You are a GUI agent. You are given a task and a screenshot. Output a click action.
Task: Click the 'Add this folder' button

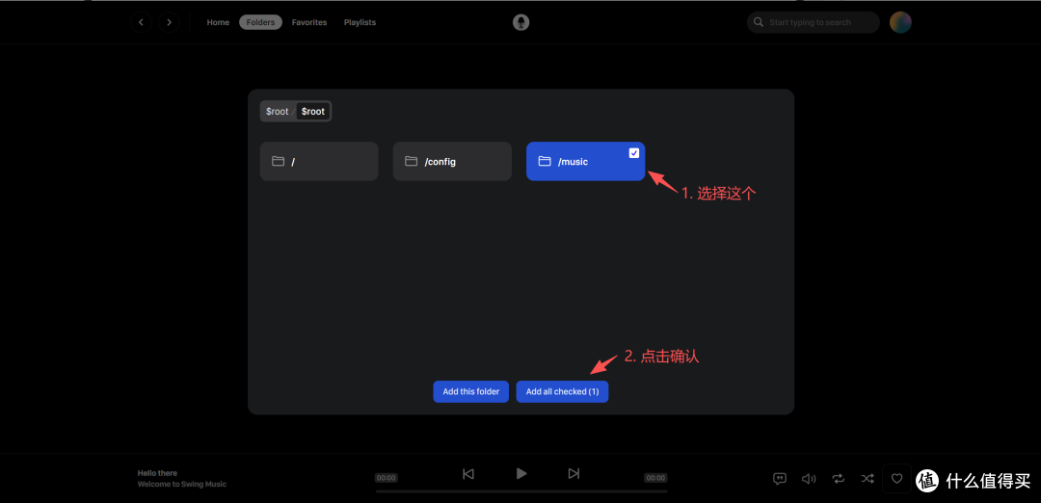point(471,391)
